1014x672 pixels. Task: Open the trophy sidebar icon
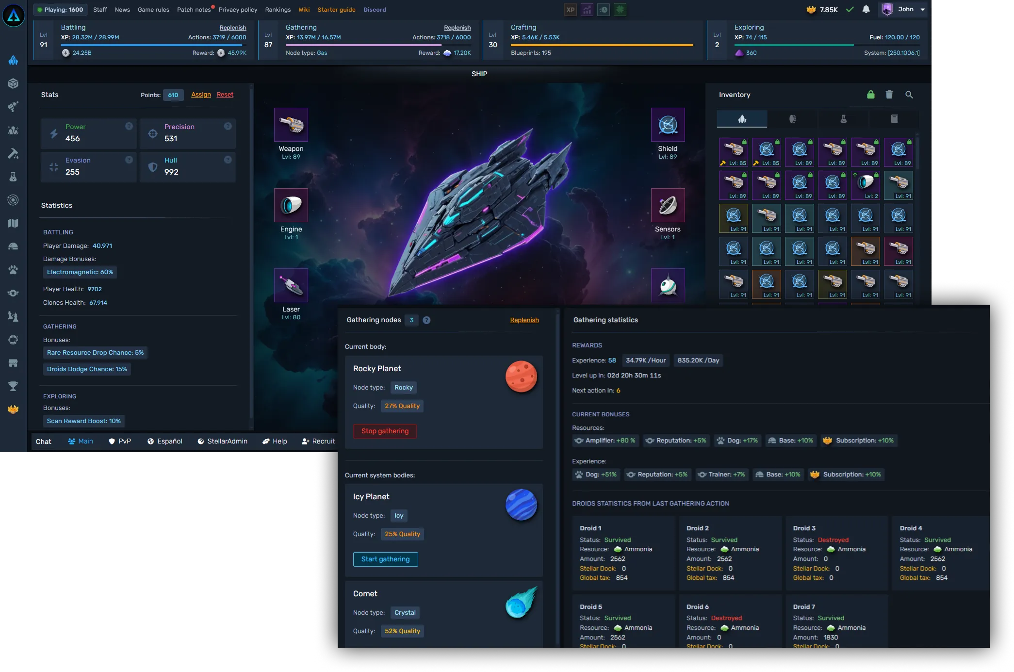[x=13, y=386]
